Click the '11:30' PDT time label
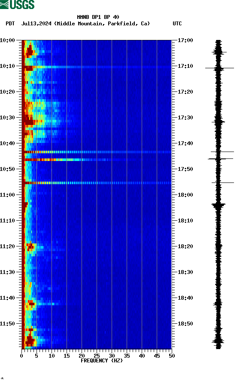 click(x=7, y=272)
